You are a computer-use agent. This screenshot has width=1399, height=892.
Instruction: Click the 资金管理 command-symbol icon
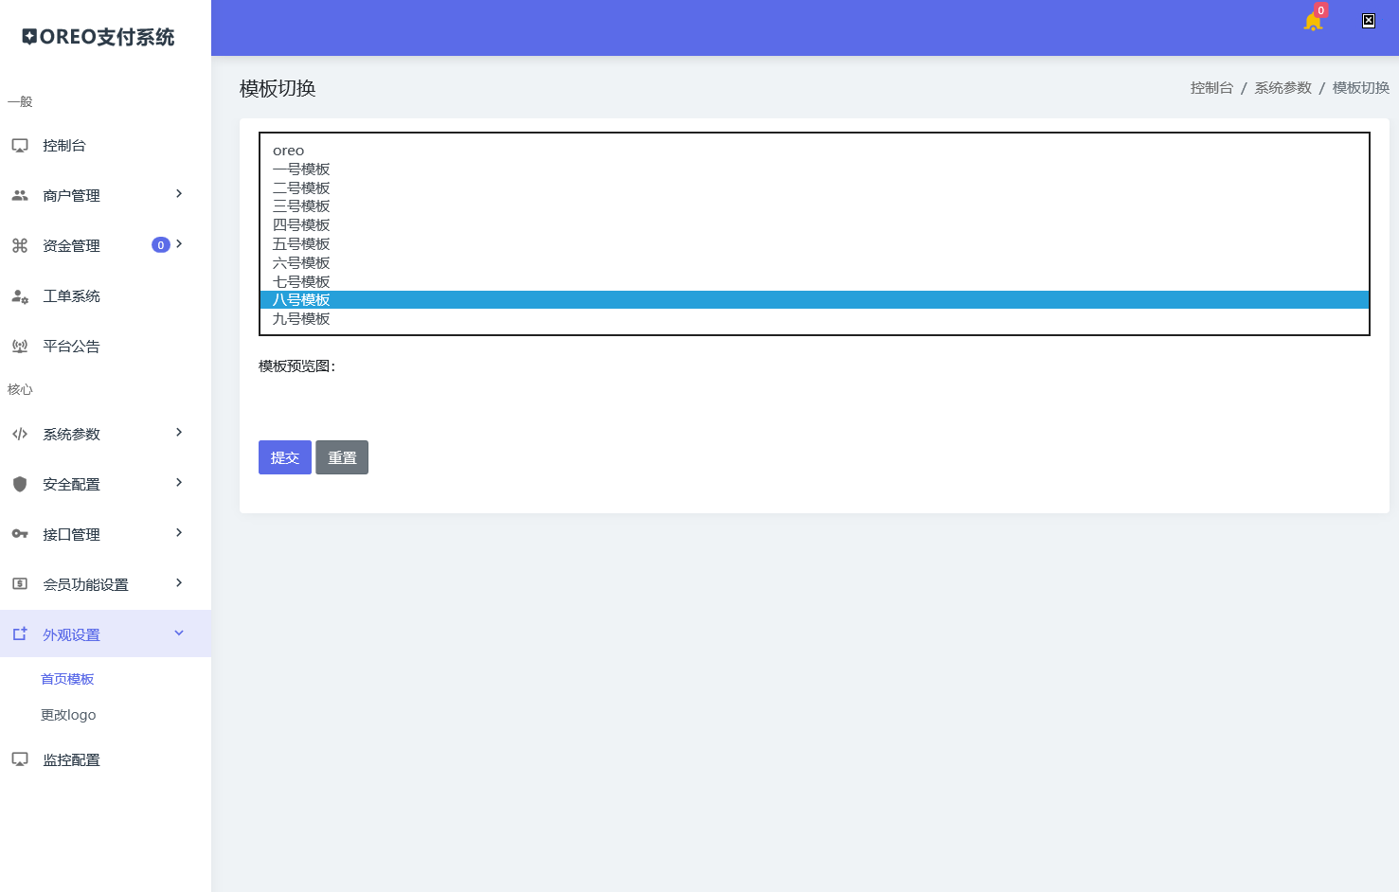point(20,246)
